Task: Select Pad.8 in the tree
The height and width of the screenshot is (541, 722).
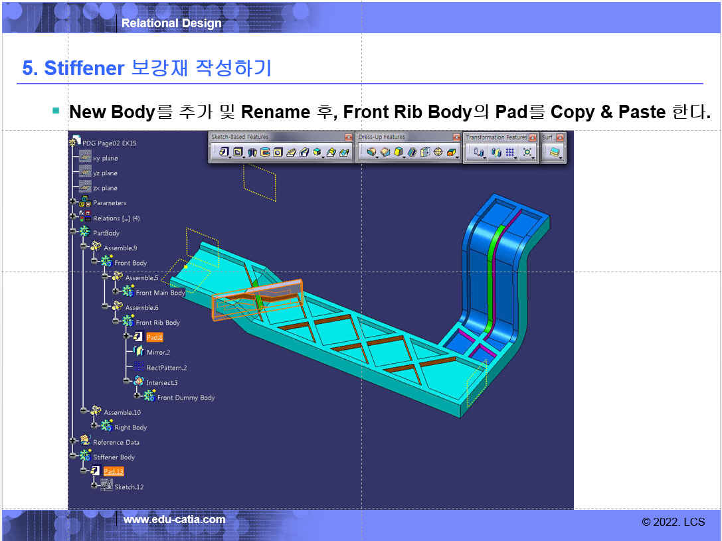Action: (154, 337)
